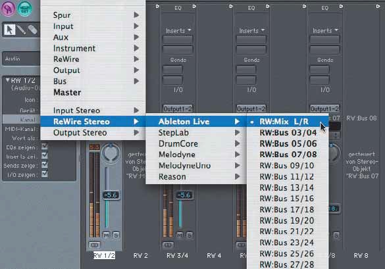Screen dimensions: 385x269
Task: Click the stereo format icon on RW 3/4 strip
Action: coord(168,245)
